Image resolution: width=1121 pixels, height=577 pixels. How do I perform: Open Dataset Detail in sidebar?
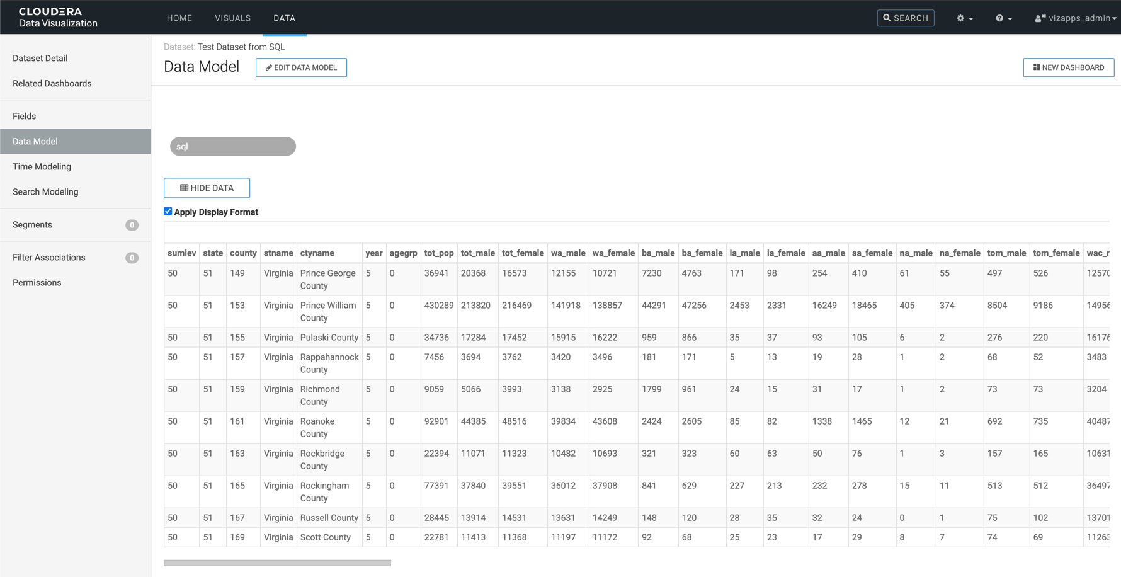coord(40,58)
